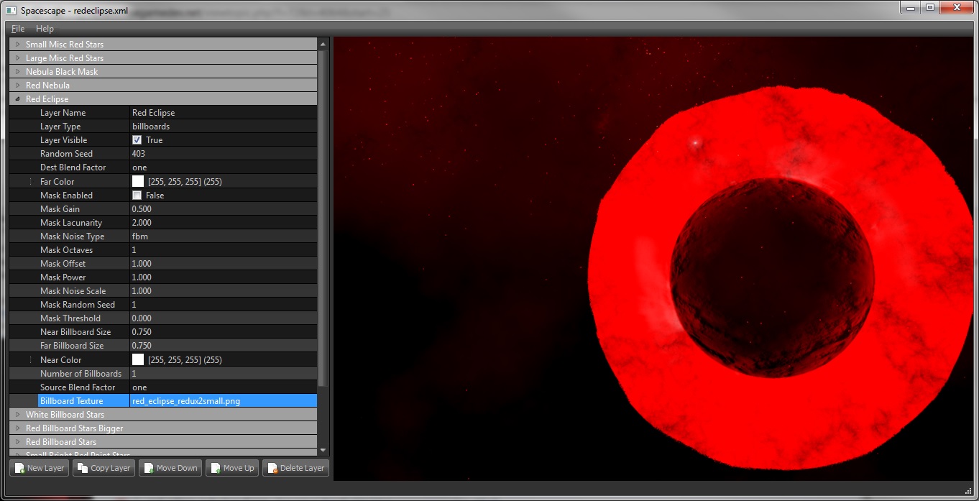The image size is (979, 501).
Task: Click the Delete Layer icon
Action: point(272,468)
